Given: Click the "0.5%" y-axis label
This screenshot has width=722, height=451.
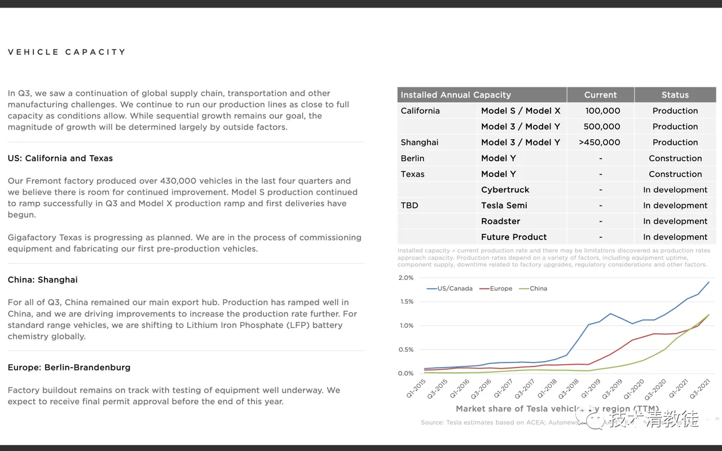Looking at the screenshot, I should tap(406, 350).
